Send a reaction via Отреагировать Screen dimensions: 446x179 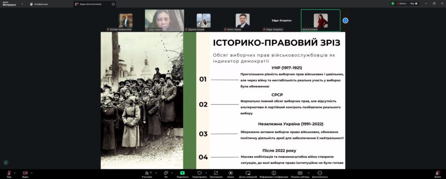(x=199, y=173)
